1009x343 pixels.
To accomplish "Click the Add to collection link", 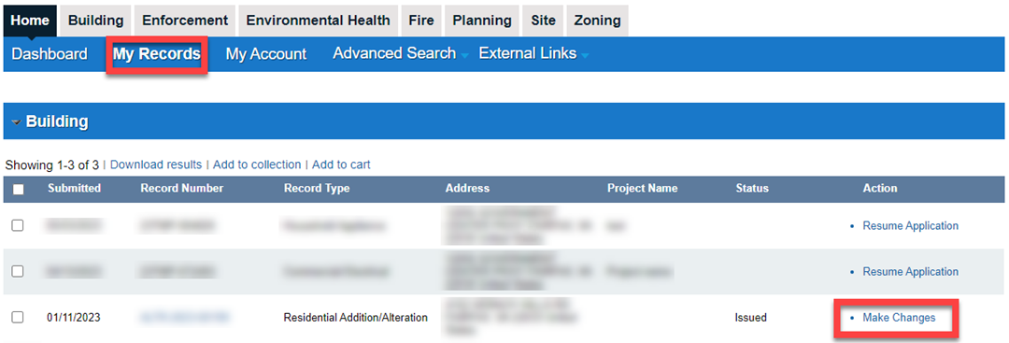I will [x=257, y=164].
